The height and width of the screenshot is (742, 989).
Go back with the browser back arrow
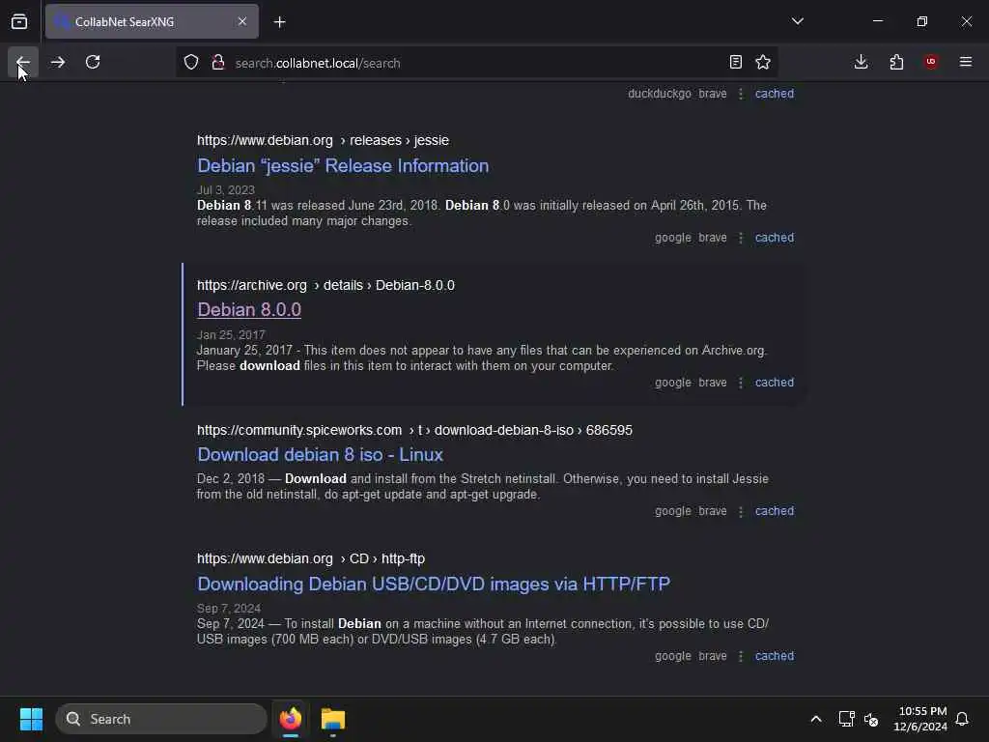[23, 62]
